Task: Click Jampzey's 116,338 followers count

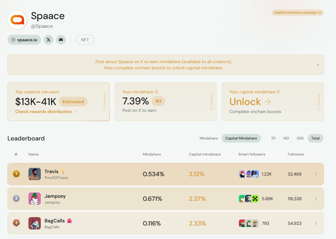Action: coord(295,199)
